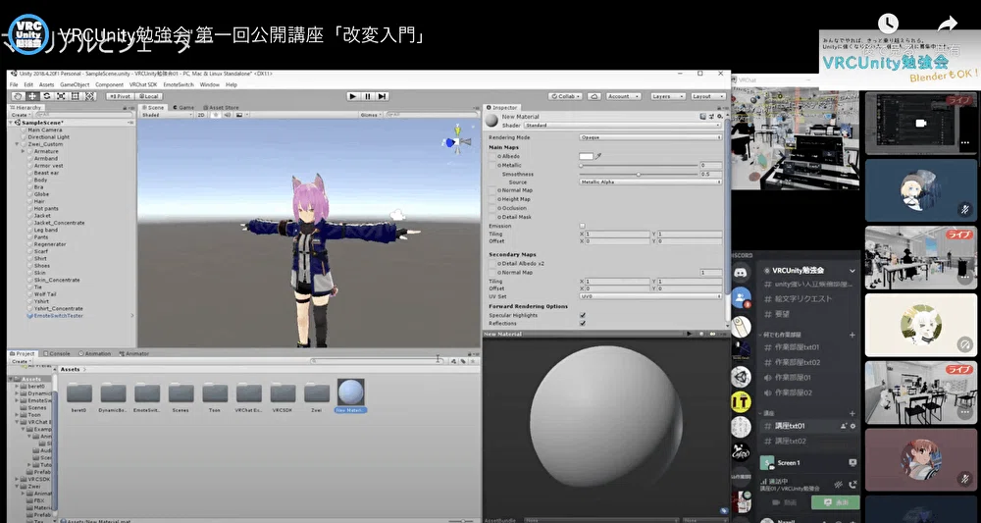
Task: Select the Hand tool in Unity toolbar
Action: [18, 96]
